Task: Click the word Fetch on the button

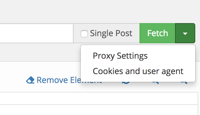Action: coord(158,33)
